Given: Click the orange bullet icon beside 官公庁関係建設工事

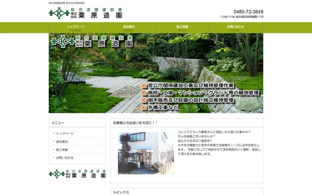Looking at the screenshot, I should (x=144, y=85).
